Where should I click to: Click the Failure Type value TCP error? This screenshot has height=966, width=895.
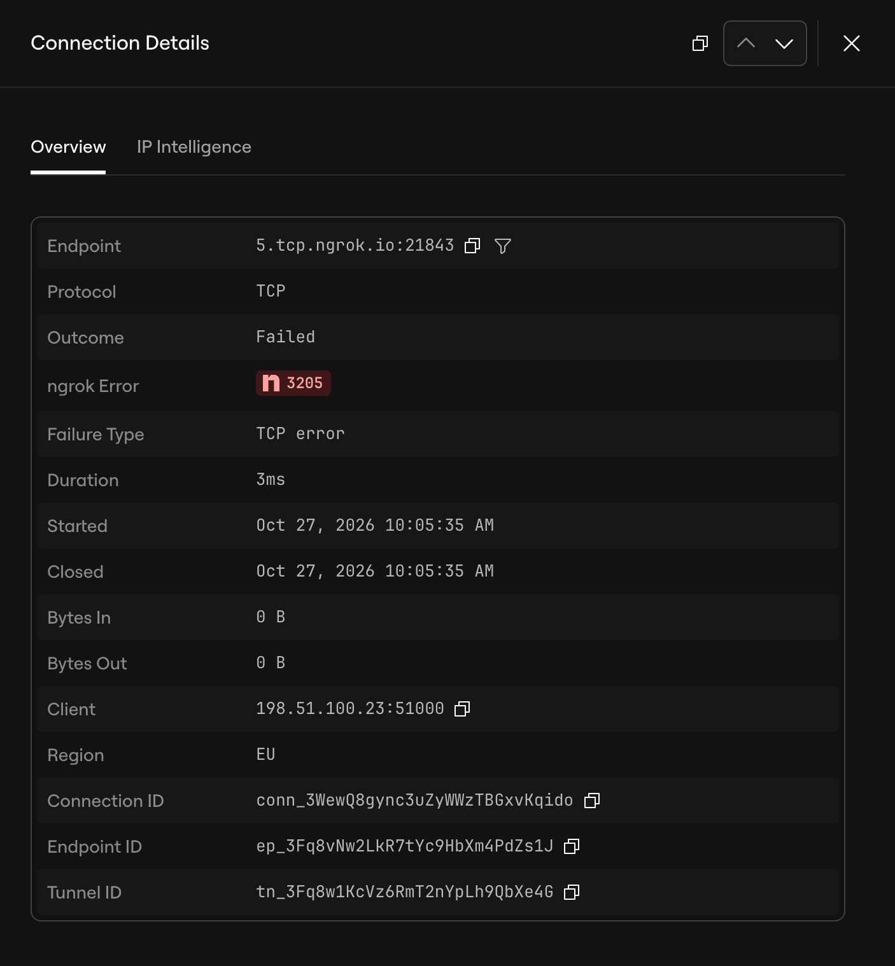(x=300, y=434)
